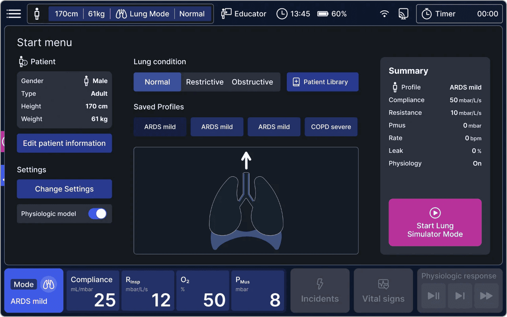This screenshot has height=317, width=507.
Task: Open the hamburger menu
Action: (13, 14)
